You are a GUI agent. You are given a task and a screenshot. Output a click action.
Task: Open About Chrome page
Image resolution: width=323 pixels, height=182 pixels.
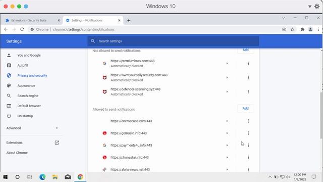tap(17, 153)
